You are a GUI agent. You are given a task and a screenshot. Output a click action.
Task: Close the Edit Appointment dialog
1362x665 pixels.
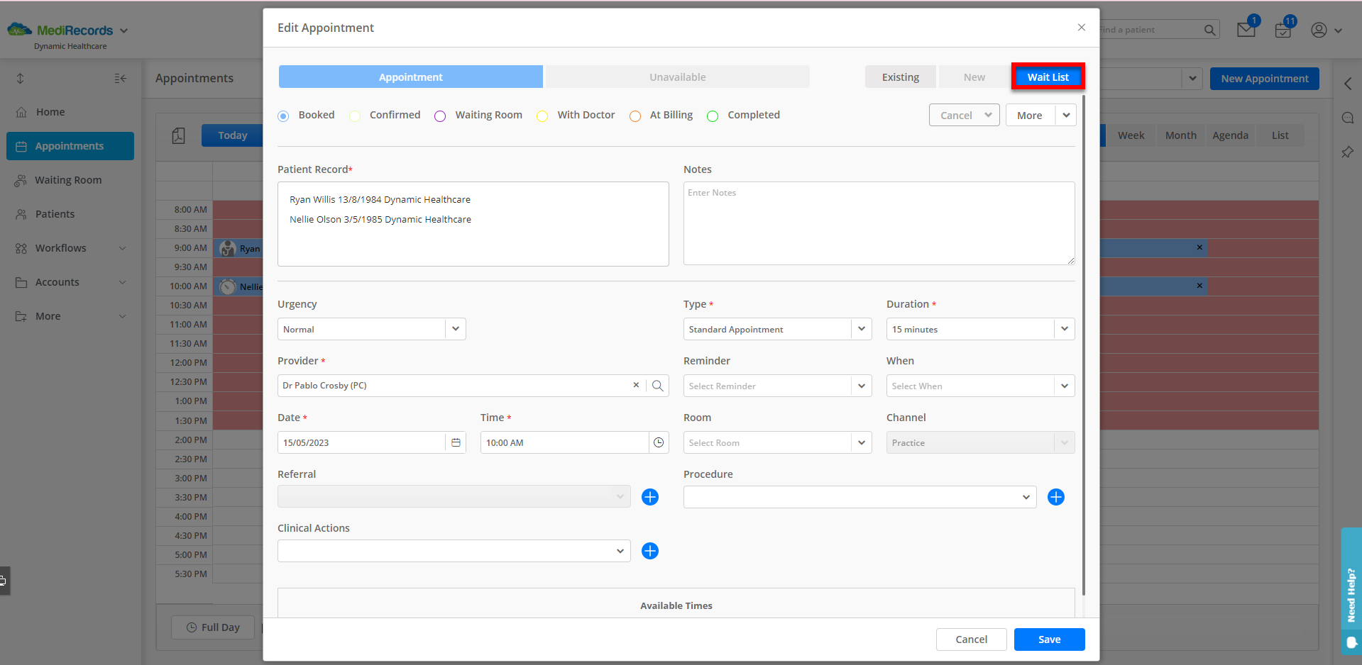1082,28
